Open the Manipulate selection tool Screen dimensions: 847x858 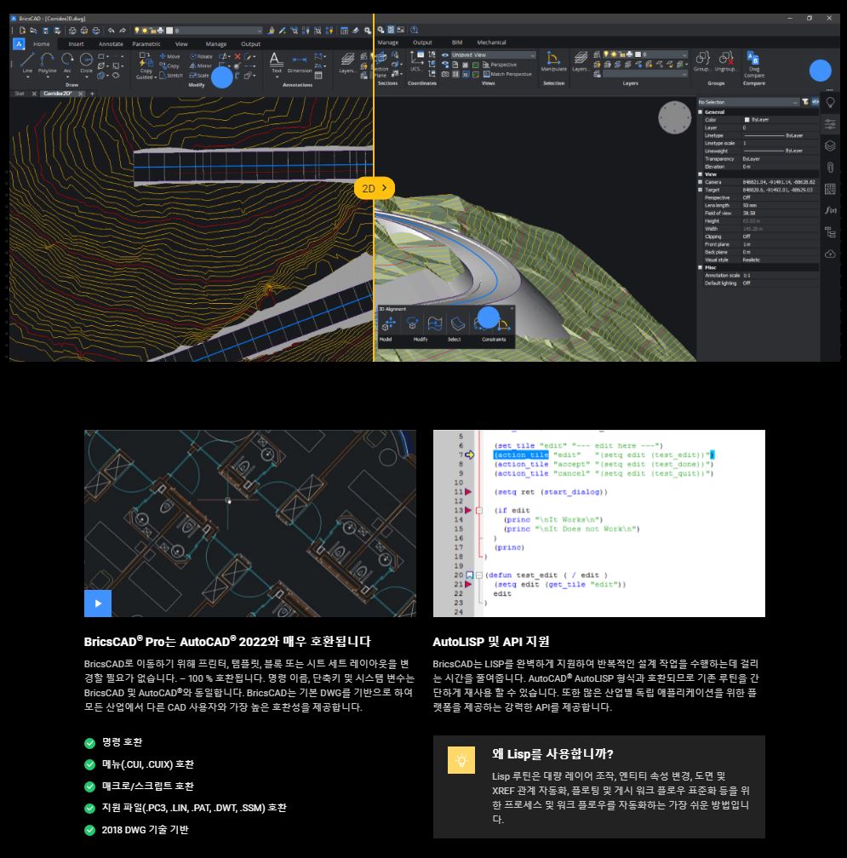[553, 62]
